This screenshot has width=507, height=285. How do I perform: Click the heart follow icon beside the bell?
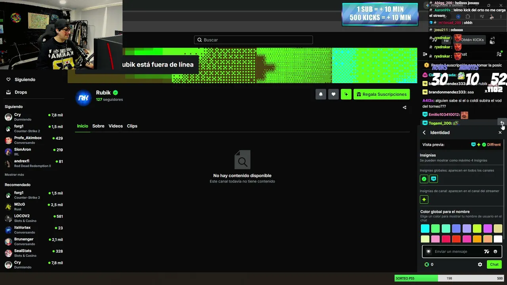point(334,94)
